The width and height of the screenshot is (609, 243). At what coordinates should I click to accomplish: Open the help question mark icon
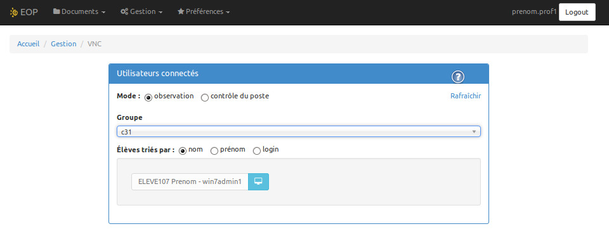[458, 77]
